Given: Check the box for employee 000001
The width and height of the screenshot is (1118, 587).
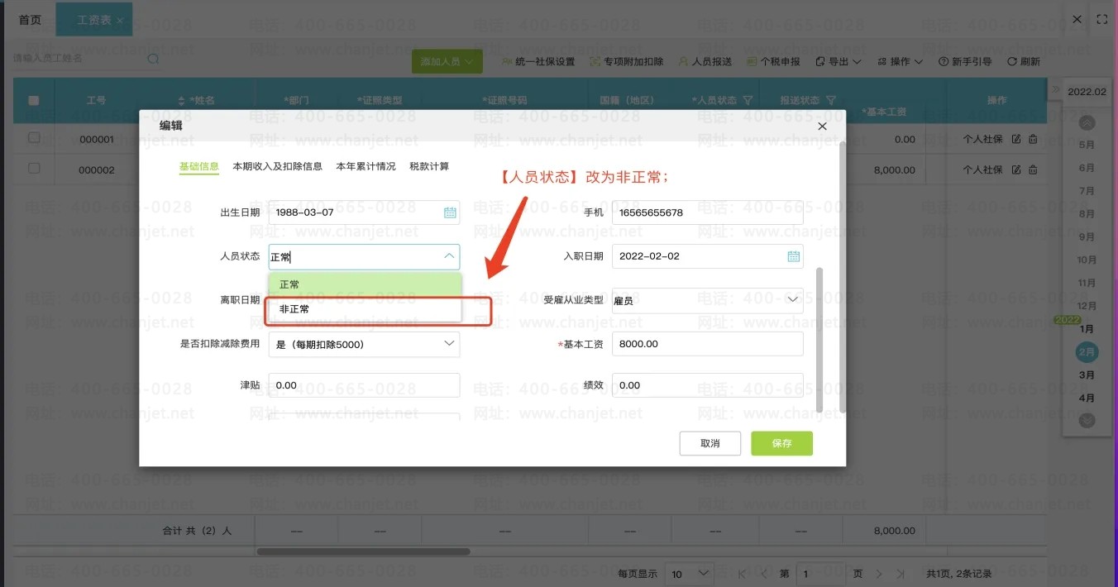Looking at the screenshot, I should pyautogui.click(x=34, y=138).
